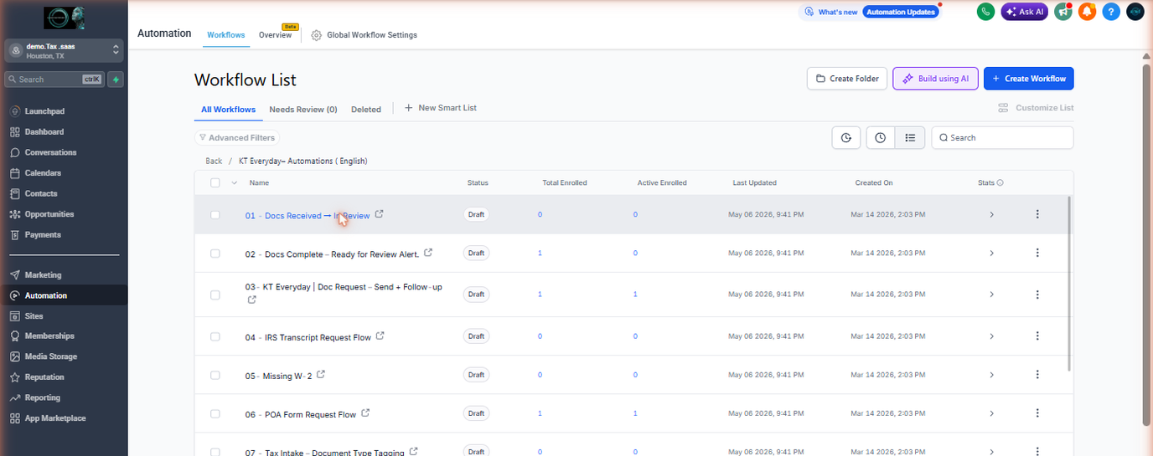Click the green quick actions lightning icon

pyautogui.click(x=116, y=79)
